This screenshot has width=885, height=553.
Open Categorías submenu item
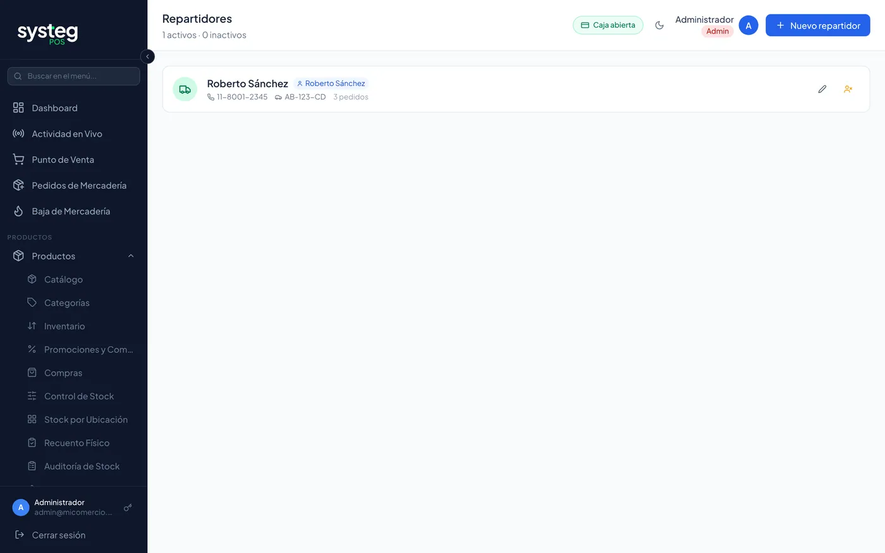[x=80, y=303]
